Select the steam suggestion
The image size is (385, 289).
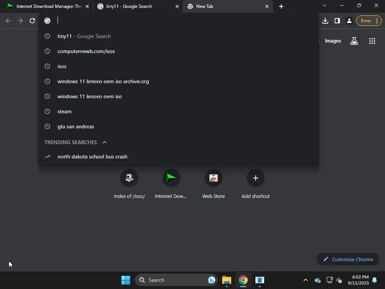(x=179, y=111)
